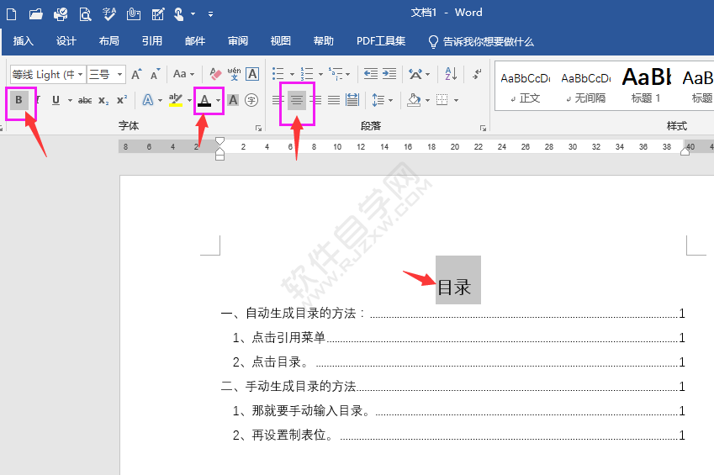The height and width of the screenshot is (475, 714).
Task: Switch to the 引用 tab
Action: [x=151, y=41]
